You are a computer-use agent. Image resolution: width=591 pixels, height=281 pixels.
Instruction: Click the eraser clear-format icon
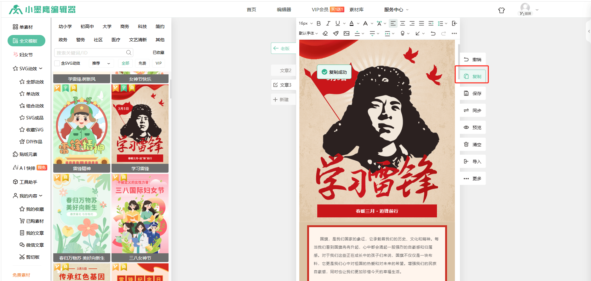[325, 33]
